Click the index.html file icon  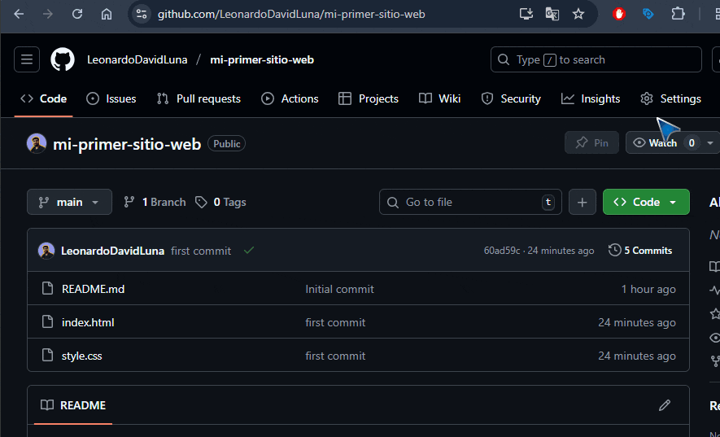pyautogui.click(x=47, y=321)
